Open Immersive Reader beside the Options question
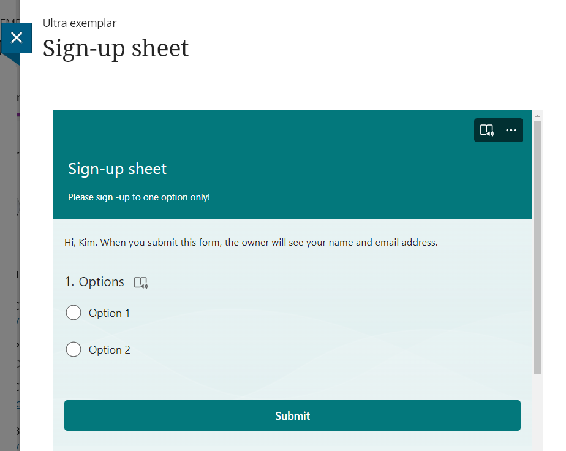The image size is (566, 451). [x=140, y=282]
